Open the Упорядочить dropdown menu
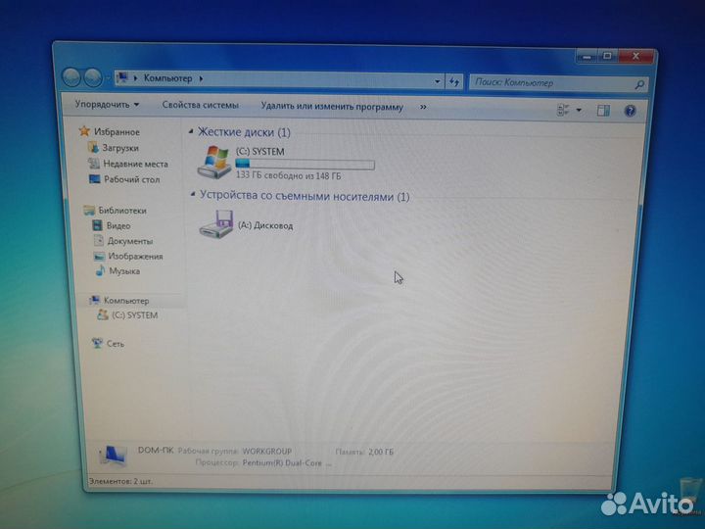The image size is (705, 529). 106,105
